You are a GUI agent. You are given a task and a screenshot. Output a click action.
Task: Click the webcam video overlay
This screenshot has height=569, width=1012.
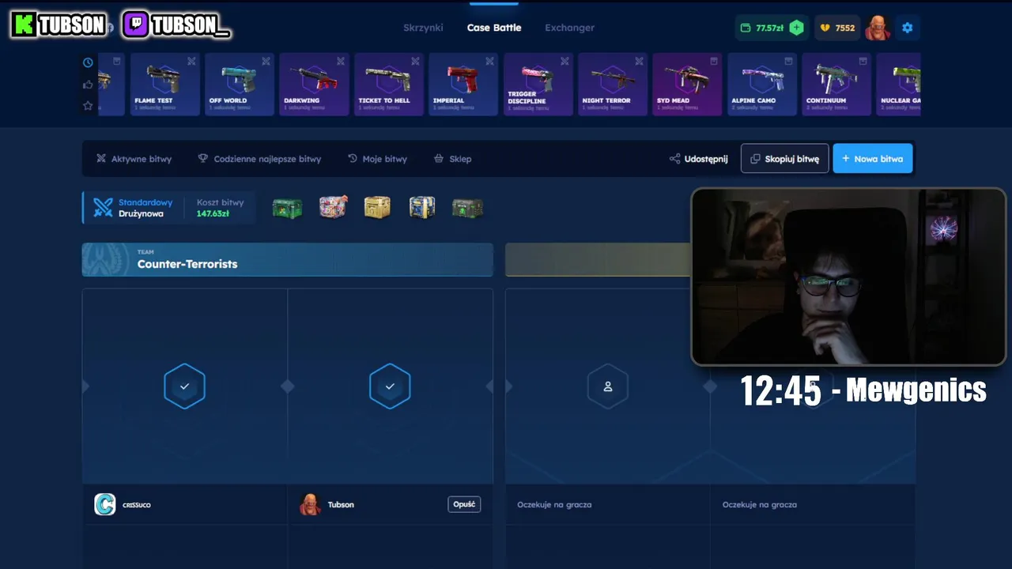[848, 277]
